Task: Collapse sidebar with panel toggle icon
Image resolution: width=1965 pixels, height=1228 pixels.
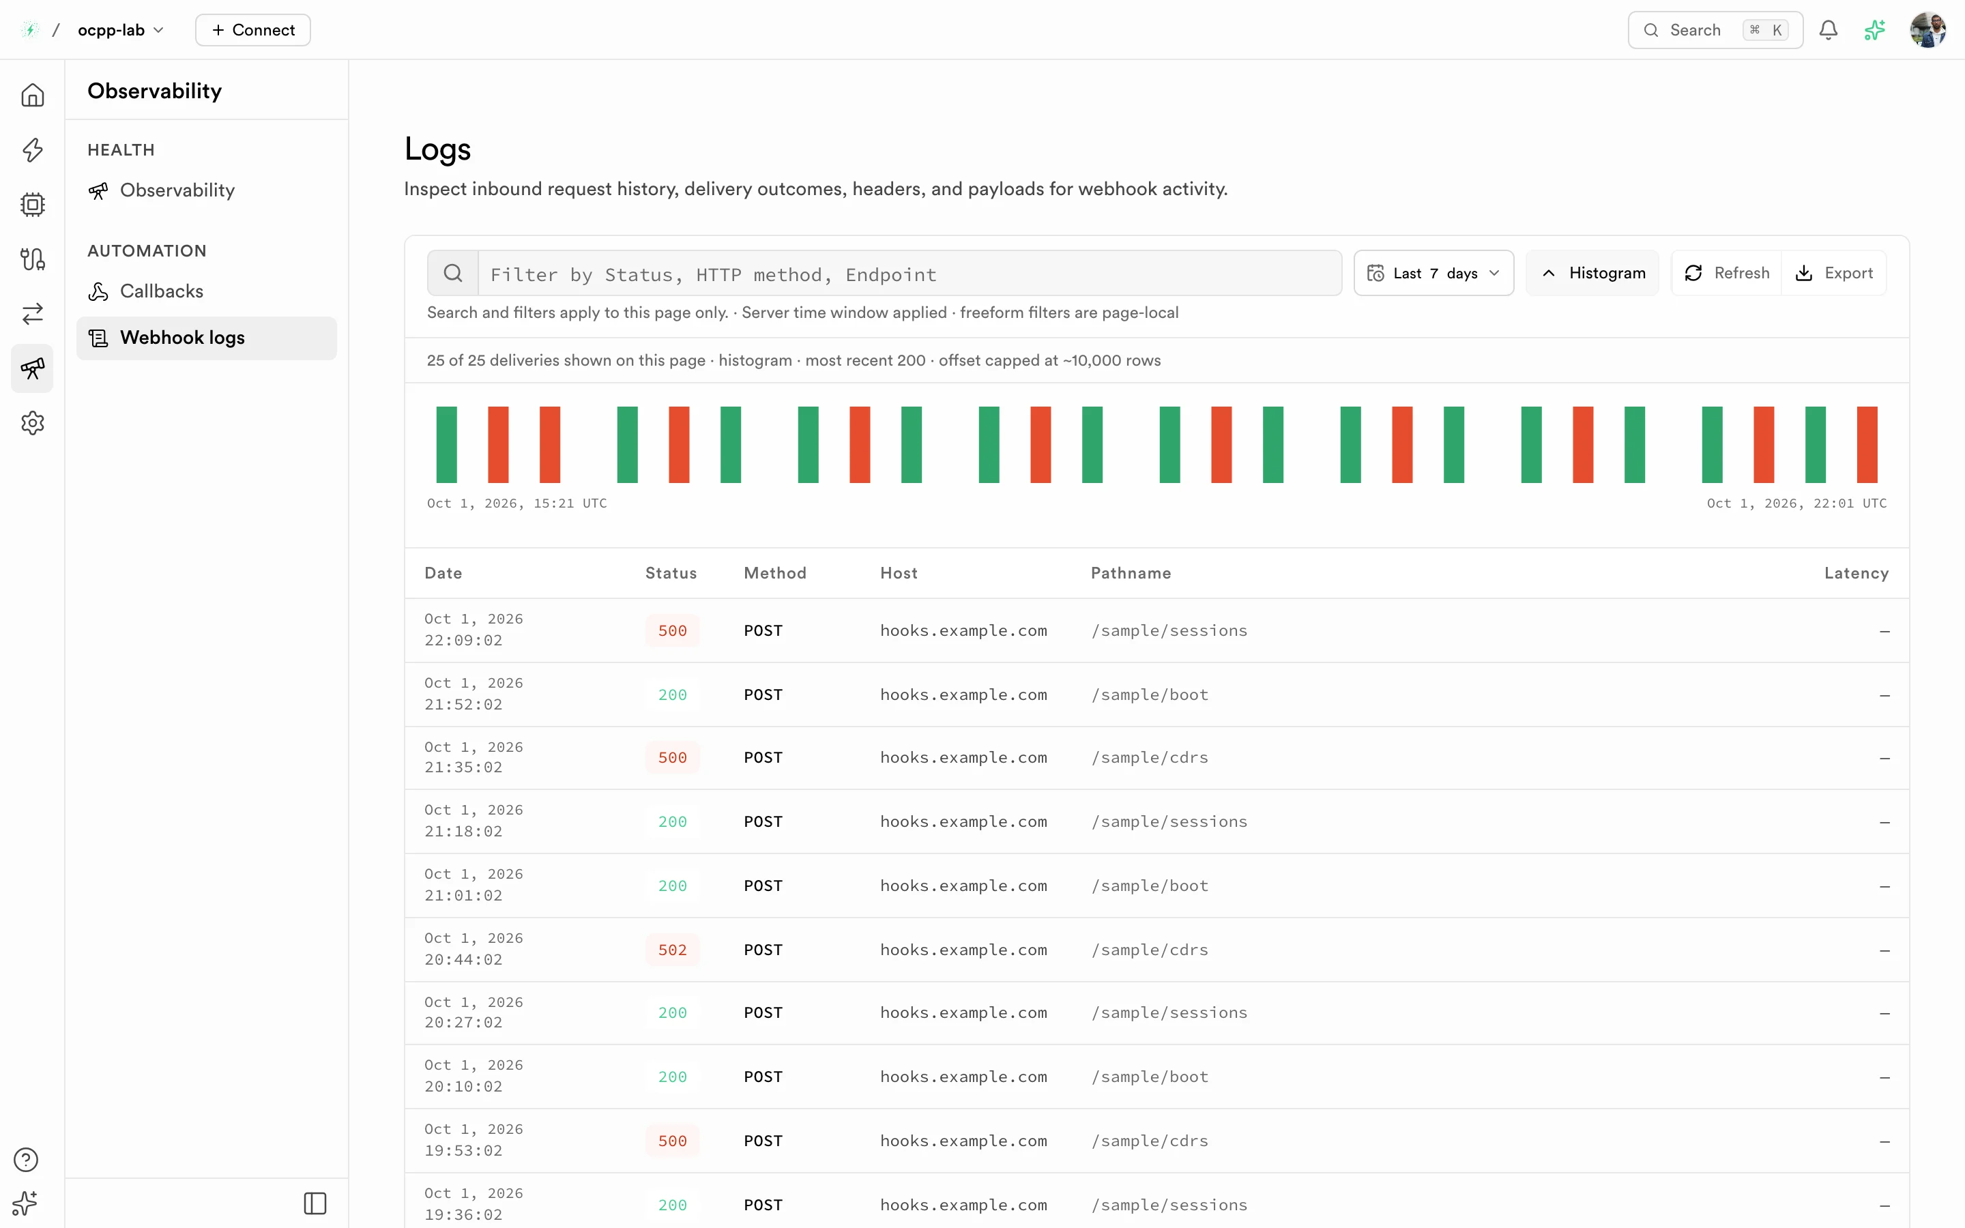Action: (315, 1203)
